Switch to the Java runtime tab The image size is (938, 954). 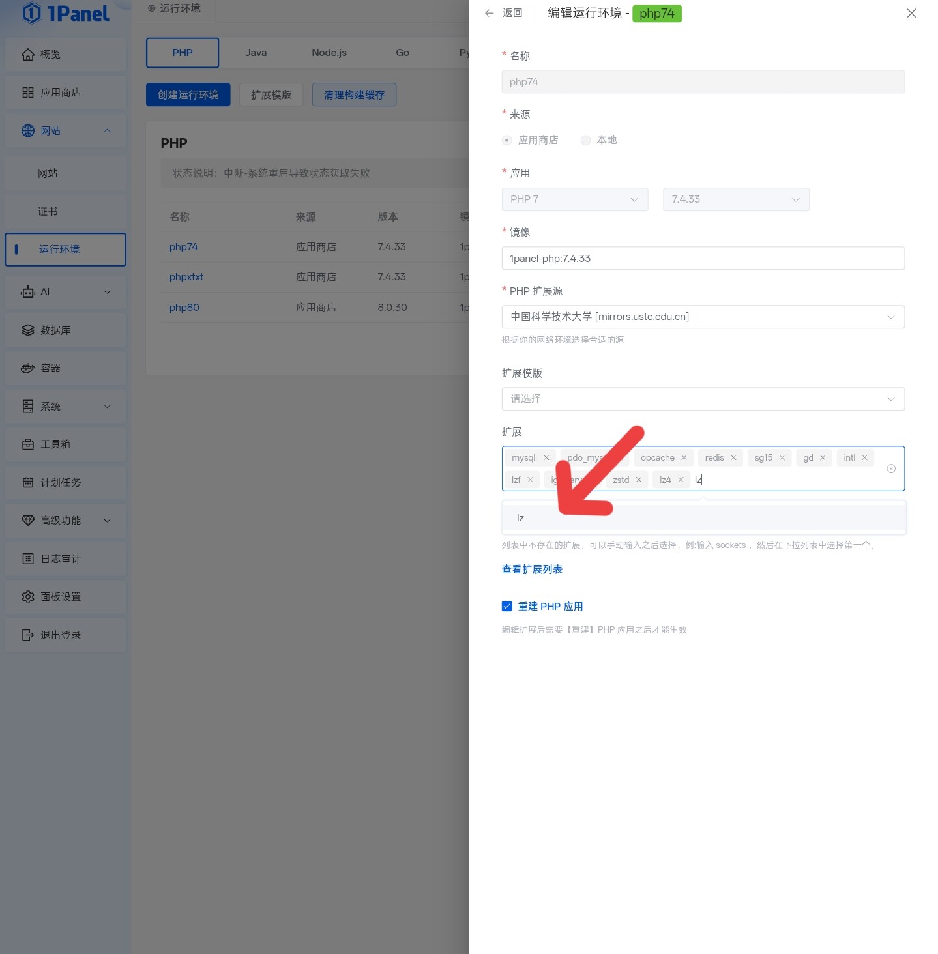pyautogui.click(x=256, y=53)
